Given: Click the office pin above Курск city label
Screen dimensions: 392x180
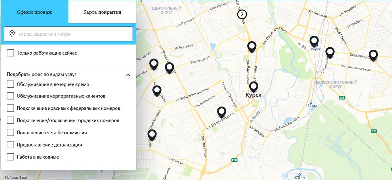Looking at the screenshot, I should click(254, 87).
